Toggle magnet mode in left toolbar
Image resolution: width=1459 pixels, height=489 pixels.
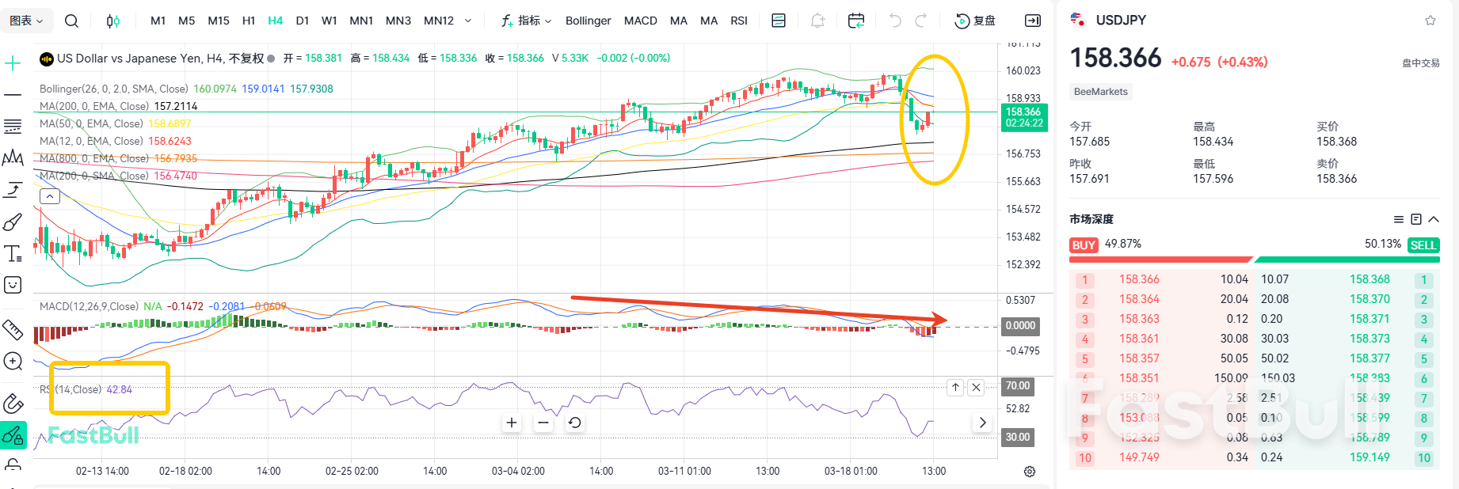(13, 404)
